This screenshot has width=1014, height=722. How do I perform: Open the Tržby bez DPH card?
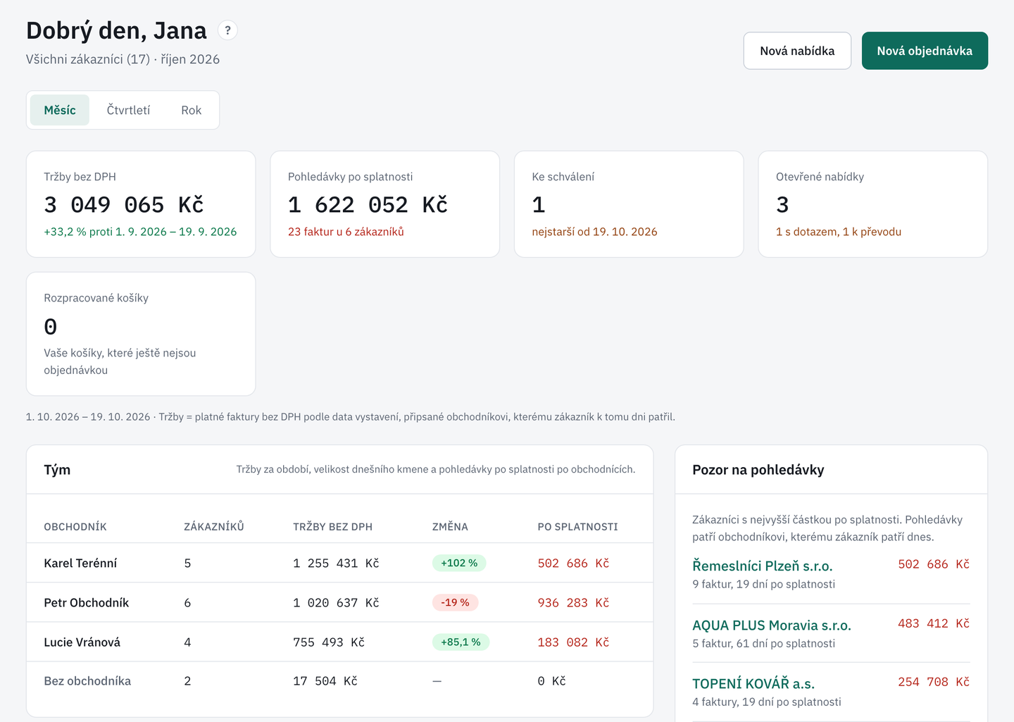(141, 204)
